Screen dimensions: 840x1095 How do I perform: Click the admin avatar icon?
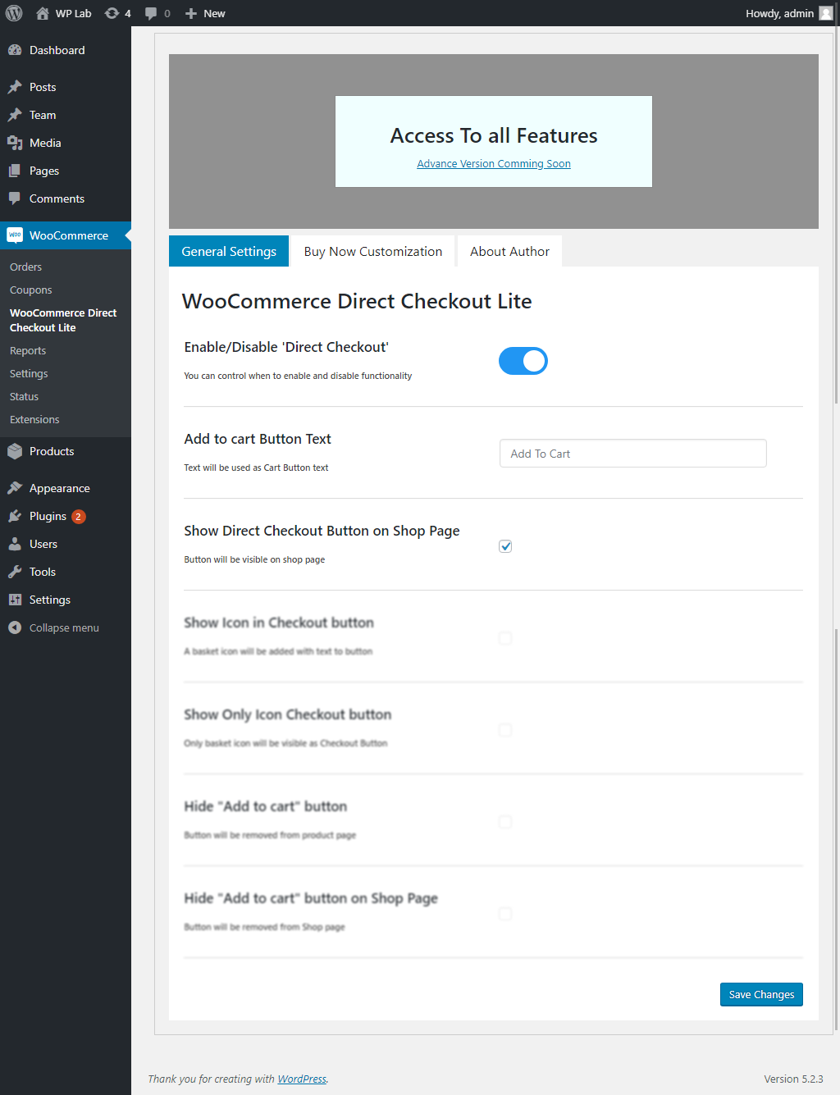coord(826,13)
